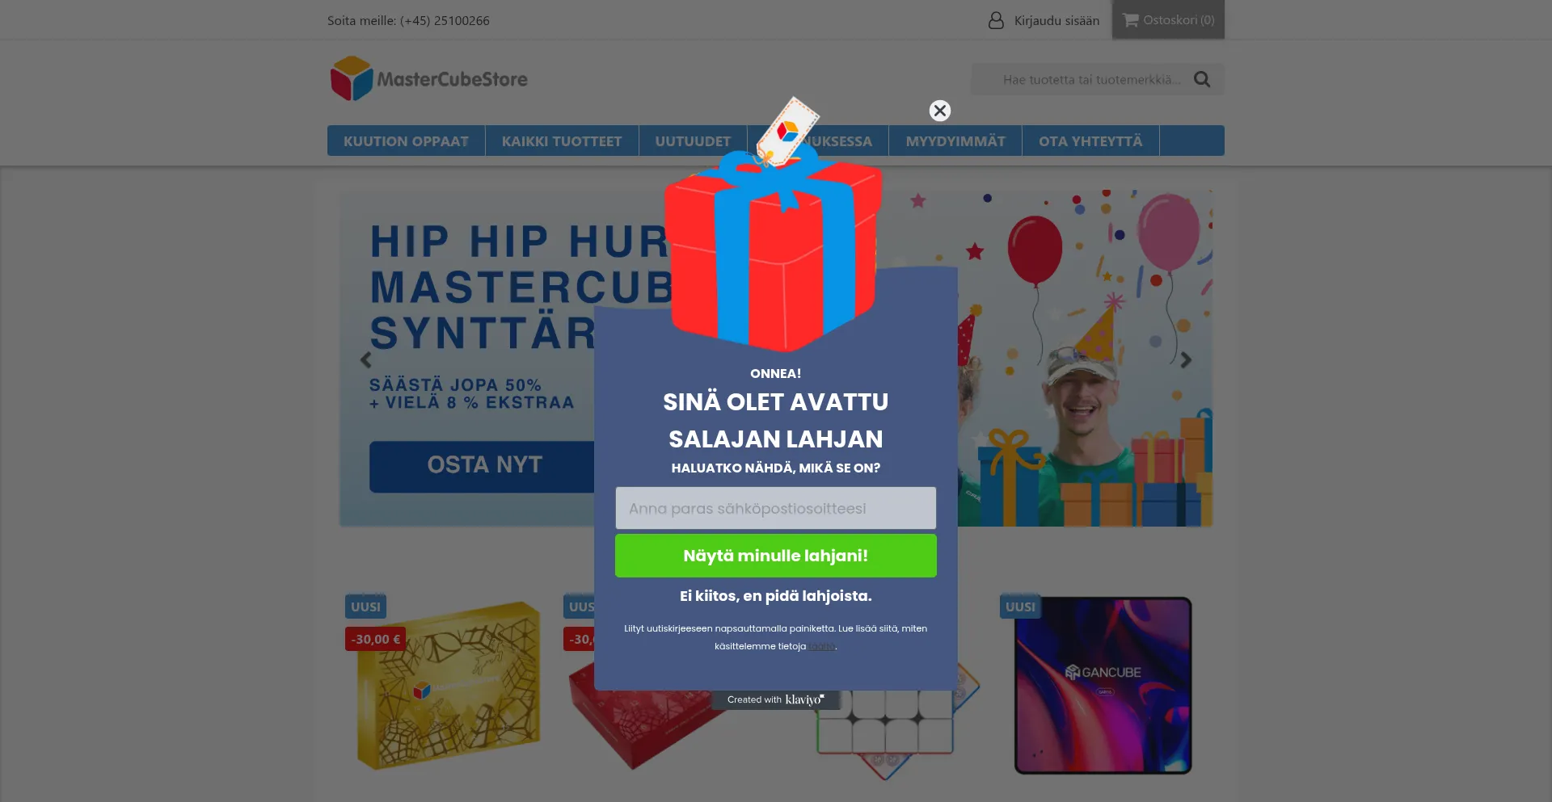Select the MYYDYIMMÄT tab
Screen dimensions: 1552x802
coord(955,141)
